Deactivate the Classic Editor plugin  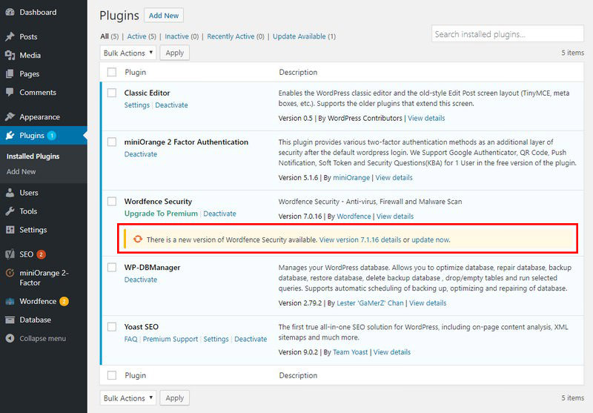[x=171, y=105]
